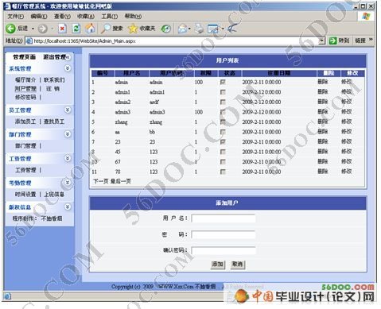
Task: Collapse the 考勤管理 sidebar section
Action: click(x=68, y=183)
